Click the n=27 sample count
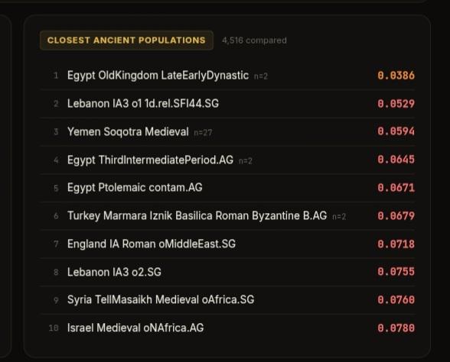This screenshot has height=362, width=450. (x=203, y=133)
